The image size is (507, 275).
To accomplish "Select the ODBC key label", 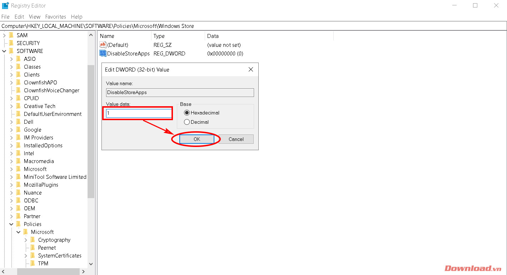I will pos(31,201).
